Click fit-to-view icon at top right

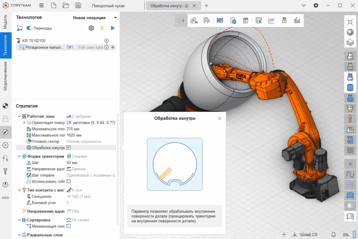(350, 22)
